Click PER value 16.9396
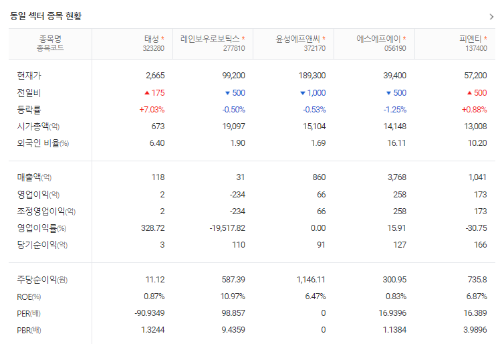The image size is (500, 344). pos(392,313)
